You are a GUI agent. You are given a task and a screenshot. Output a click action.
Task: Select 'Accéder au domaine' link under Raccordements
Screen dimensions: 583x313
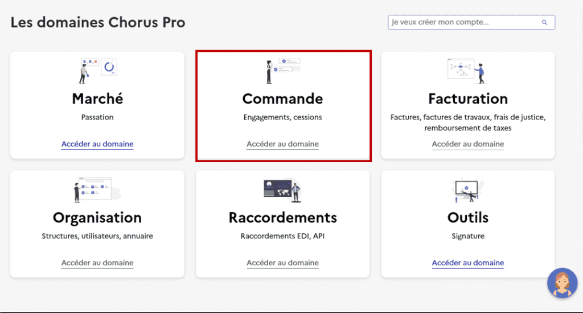click(282, 263)
